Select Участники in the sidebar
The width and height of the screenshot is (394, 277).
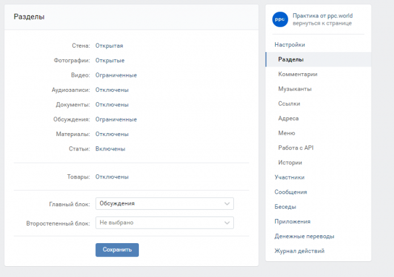pyautogui.click(x=289, y=177)
